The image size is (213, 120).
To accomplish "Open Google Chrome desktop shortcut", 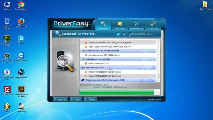I will coord(21,6).
